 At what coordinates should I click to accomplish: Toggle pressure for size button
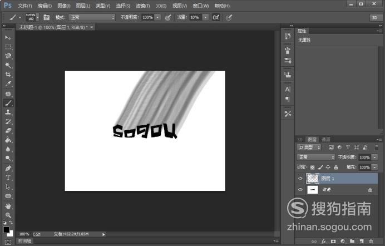coord(229,17)
